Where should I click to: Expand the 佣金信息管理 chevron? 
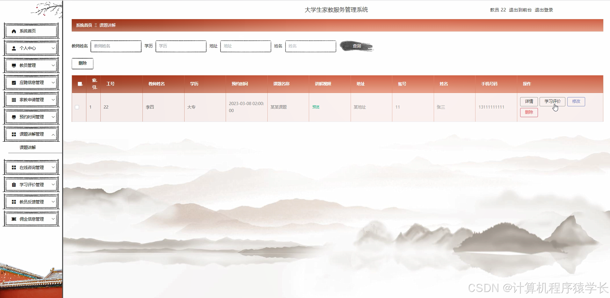pos(53,219)
